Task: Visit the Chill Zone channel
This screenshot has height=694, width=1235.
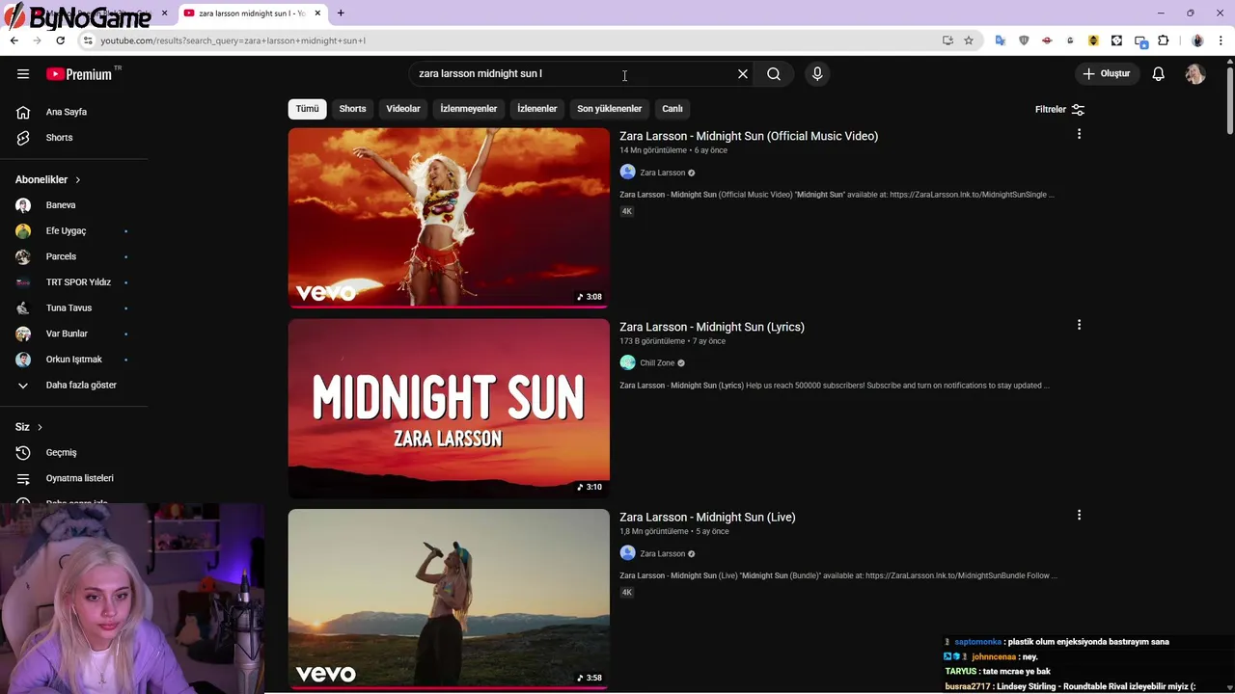Action: click(x=657, y=363)
